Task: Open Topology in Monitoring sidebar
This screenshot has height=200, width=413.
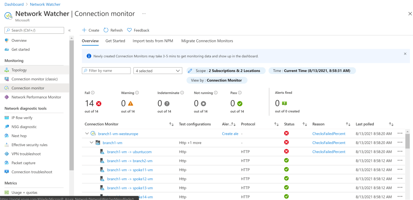Action: point(19,70)
